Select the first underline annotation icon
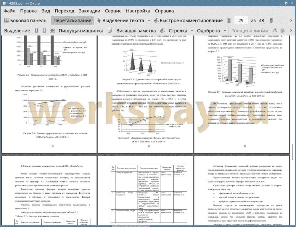The width and height of the screenshot is (296, 227). 36,30
